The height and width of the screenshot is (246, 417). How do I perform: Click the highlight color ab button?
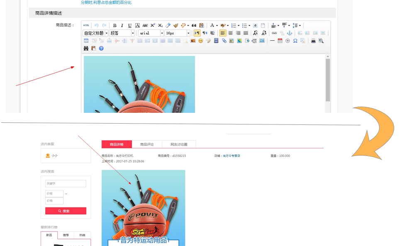coord(223,26)
